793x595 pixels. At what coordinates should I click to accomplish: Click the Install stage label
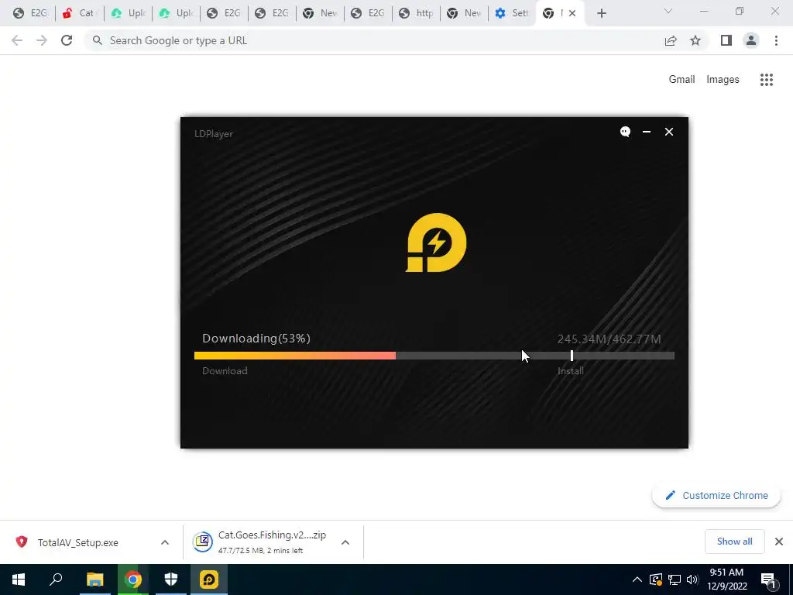coord(571,371)
